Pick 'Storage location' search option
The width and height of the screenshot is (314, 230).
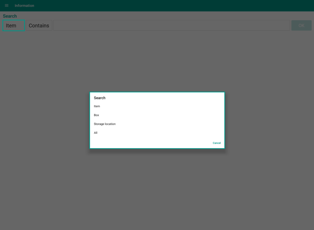tap(105, 124)
